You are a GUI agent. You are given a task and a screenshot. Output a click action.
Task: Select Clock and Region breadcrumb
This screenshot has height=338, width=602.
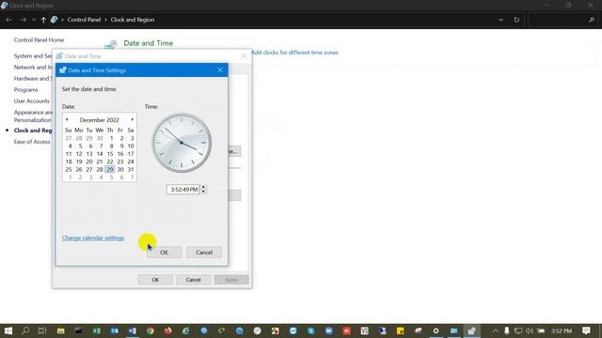click(133, 20)
